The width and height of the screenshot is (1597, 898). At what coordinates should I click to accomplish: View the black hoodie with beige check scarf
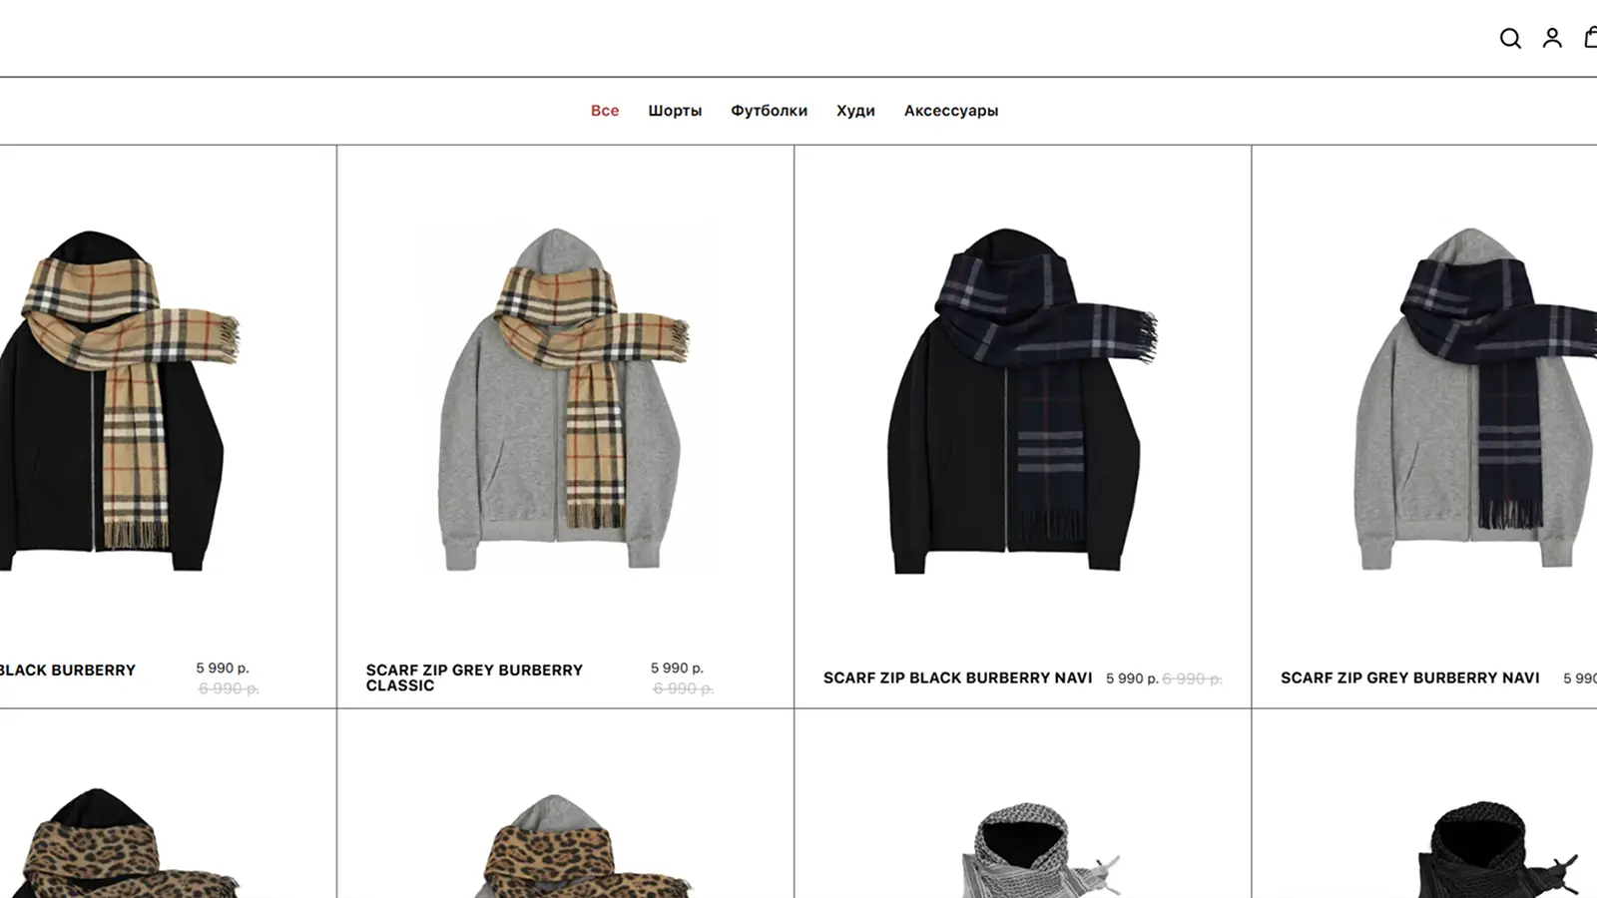120,401
